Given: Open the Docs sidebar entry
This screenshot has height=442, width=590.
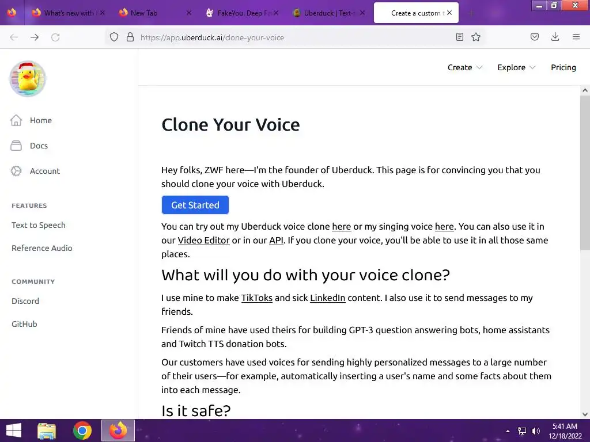Looking at the screenshot, I should pyautogui.click(x=29, y=146).
